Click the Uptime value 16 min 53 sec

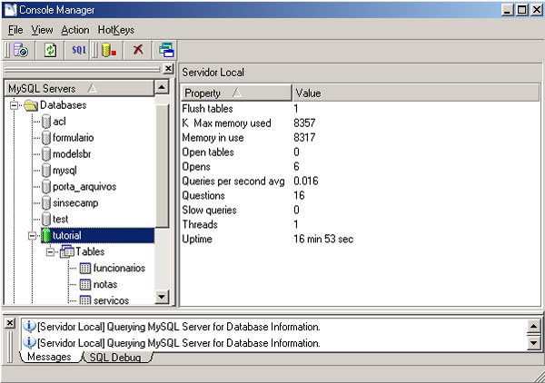coord(323,239)
